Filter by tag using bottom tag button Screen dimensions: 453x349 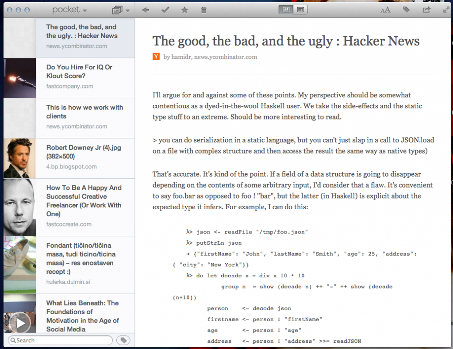point(123,340)
